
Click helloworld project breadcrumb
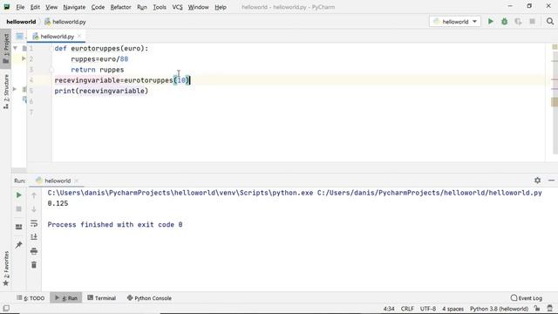click(21, 22)
